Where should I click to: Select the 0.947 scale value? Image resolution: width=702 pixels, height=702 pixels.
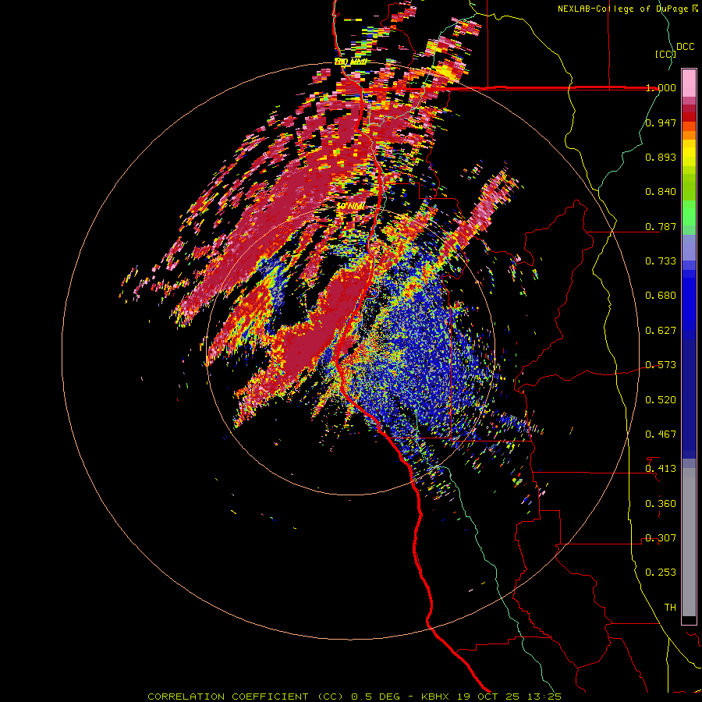click(661, 122)
